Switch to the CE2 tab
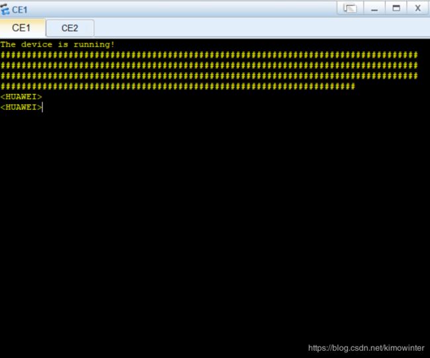 pos(70,28)
